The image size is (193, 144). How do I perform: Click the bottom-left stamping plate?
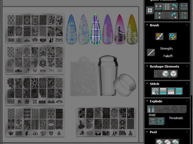coord(35,122)
